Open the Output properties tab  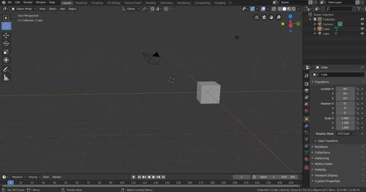[307, 90]
